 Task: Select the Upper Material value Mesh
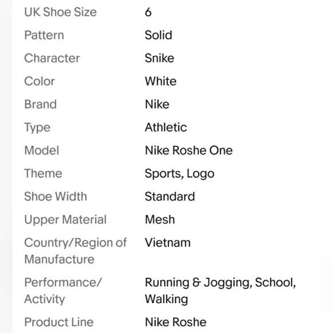click(x=160, y=219)
